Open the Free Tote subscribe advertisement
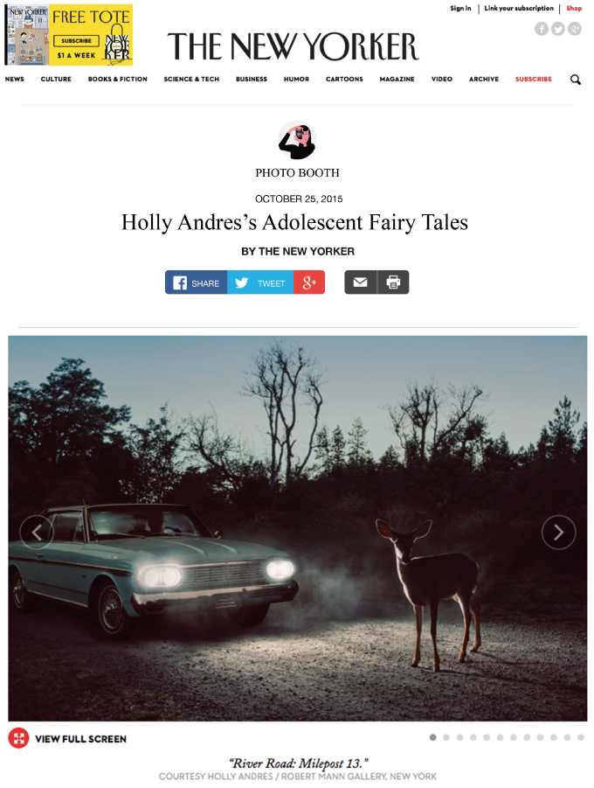The image size is (594, 788). [x=69, y=35]
